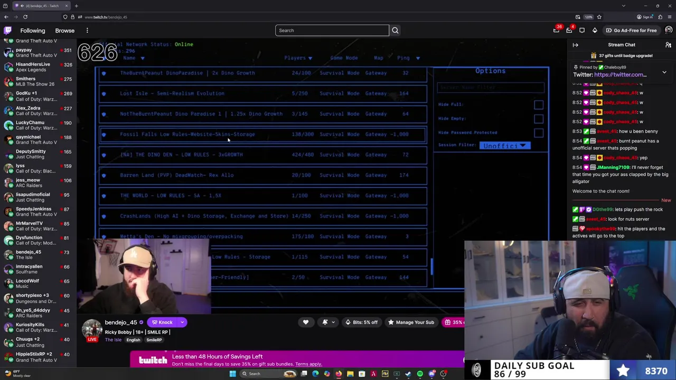The image size is (676, 380).
Task: Click the Manage Your Sub button
Action: pyautogui.click(x=411, y=322)
